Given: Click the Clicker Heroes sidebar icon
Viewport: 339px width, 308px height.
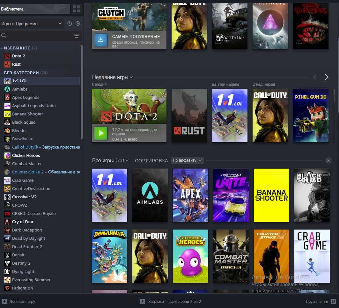Looking at the screenshot, I should (7, 155).
